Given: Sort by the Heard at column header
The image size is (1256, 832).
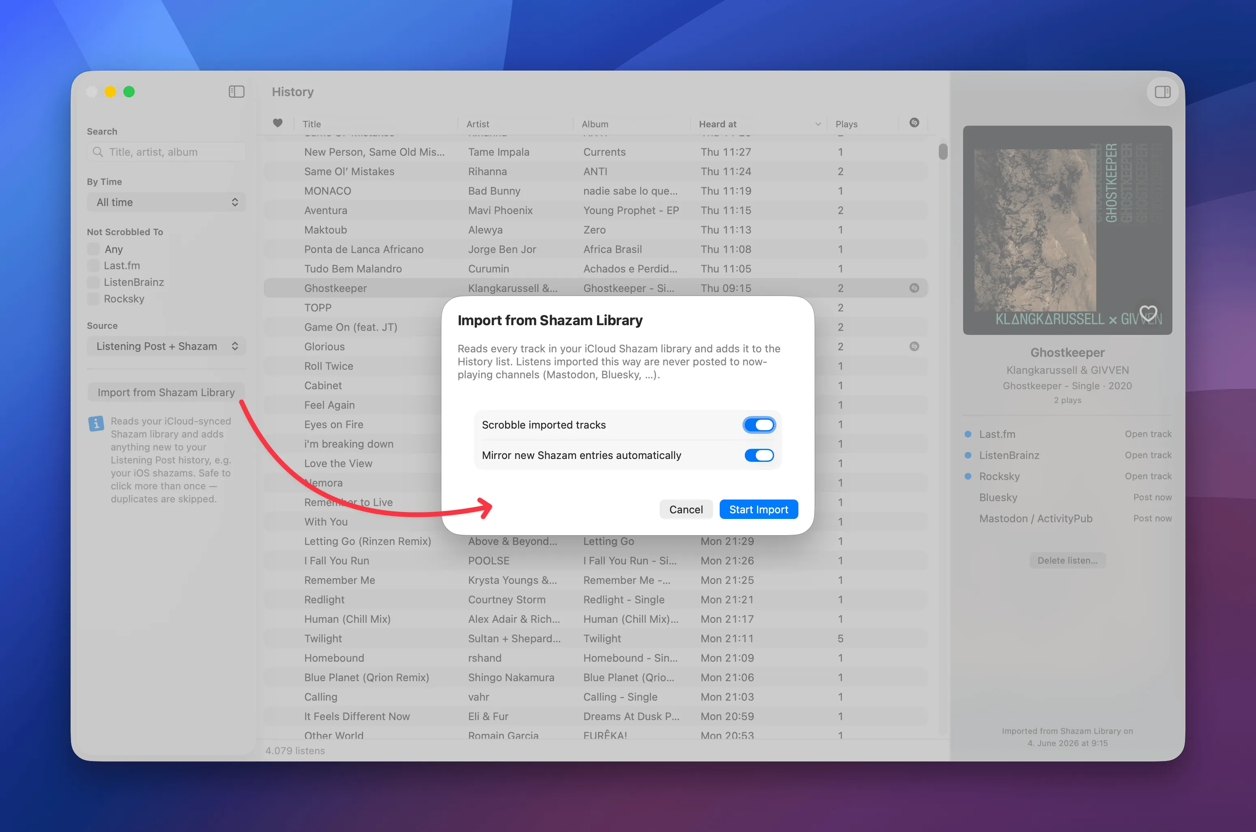Looking at the screenshot, I should pyautogui.click(x=718, y=124).
